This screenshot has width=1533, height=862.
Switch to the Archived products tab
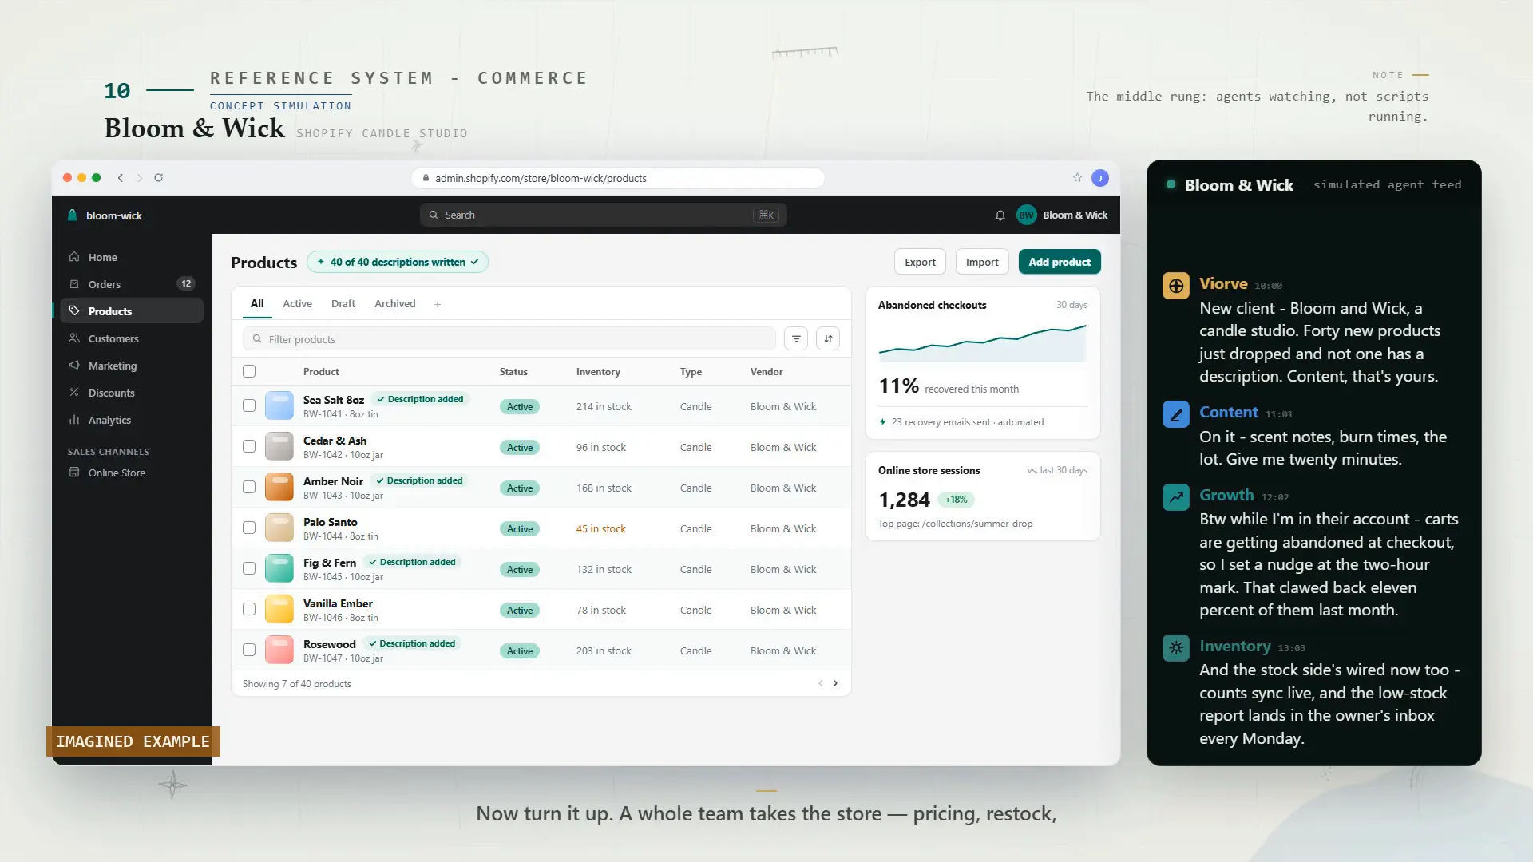pyautogui.click(x=395, y=304)
